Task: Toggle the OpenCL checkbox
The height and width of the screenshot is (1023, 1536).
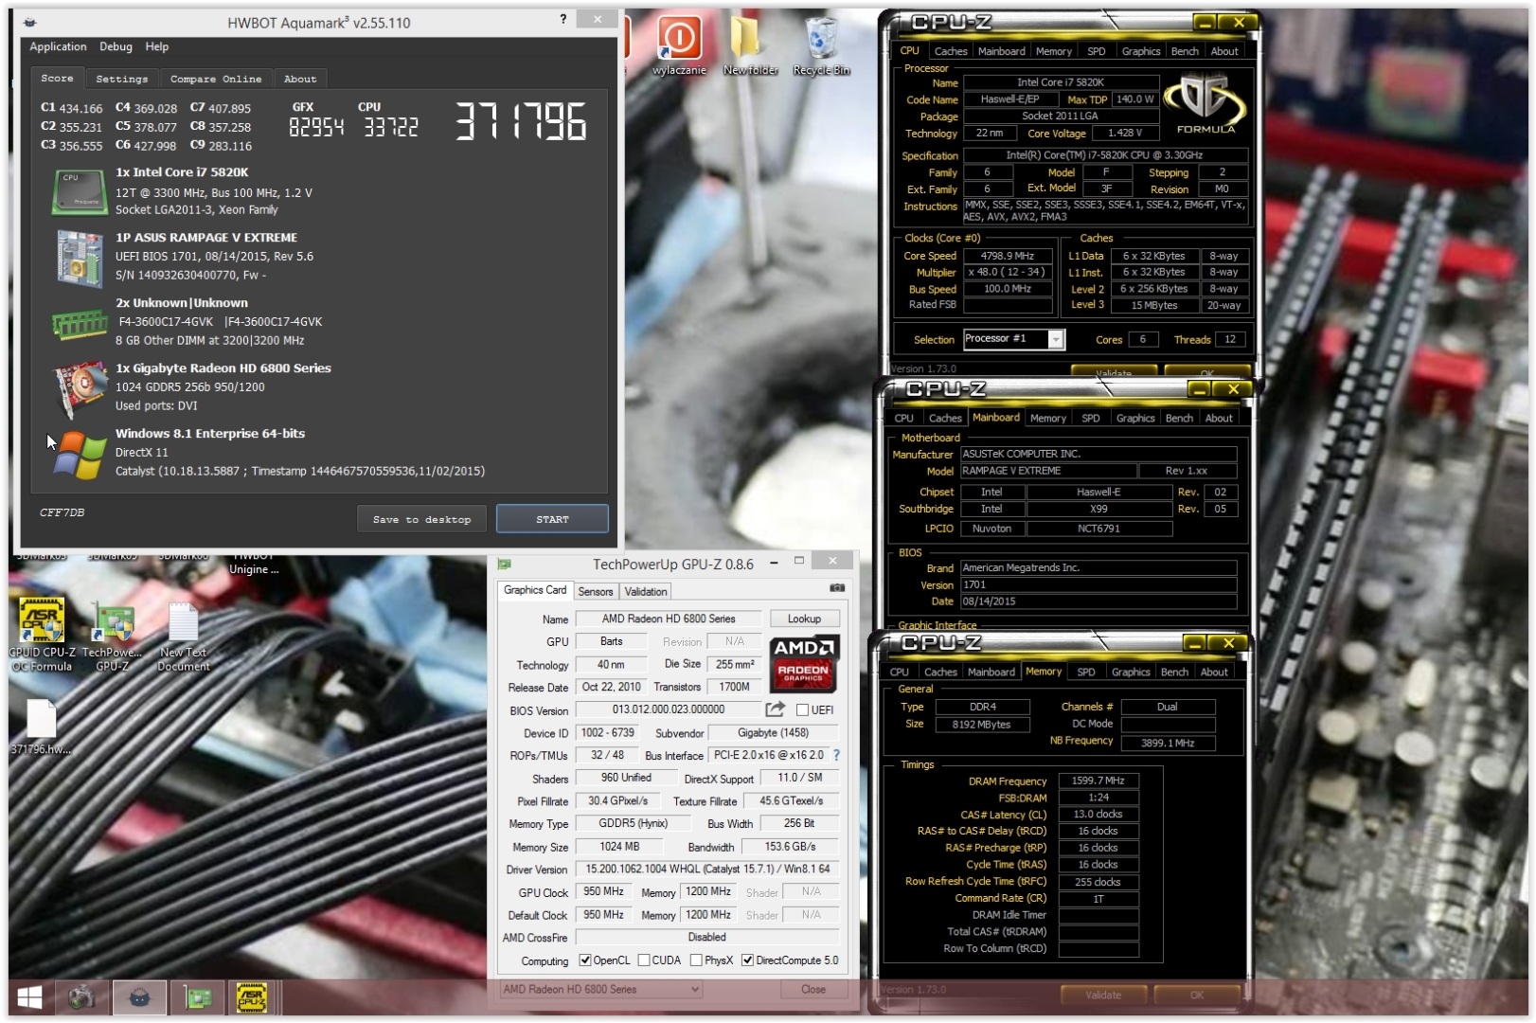Action: point(585,960)
